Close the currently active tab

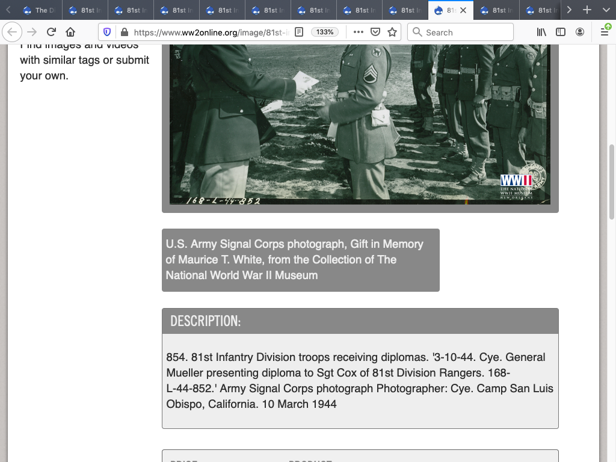(x=463, y=10)
